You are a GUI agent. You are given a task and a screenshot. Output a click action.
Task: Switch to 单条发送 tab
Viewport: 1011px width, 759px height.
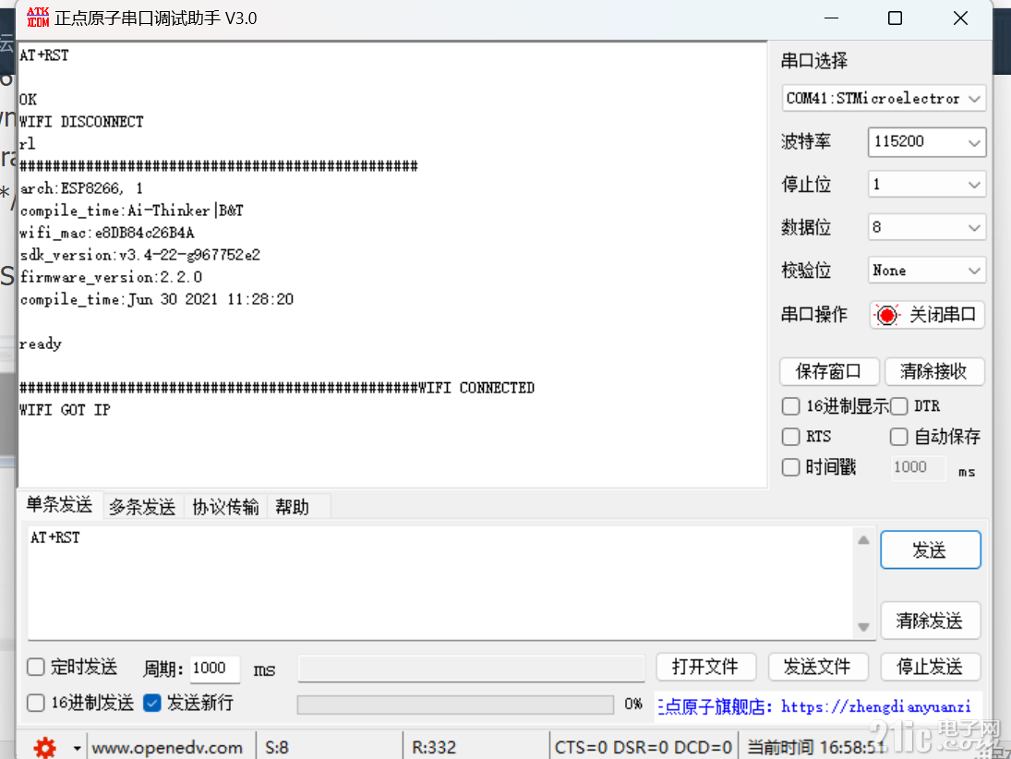59,505
